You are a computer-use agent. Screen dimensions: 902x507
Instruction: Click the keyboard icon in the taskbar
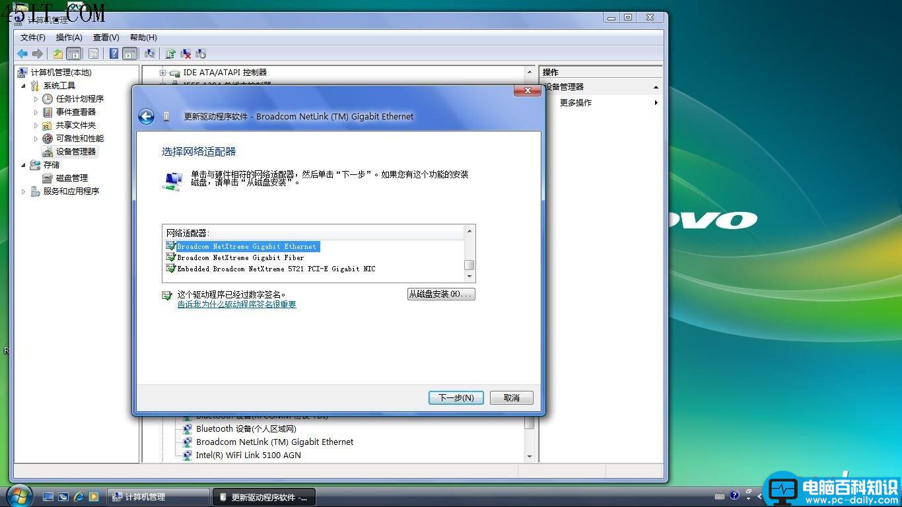click(x=720, y=496)
